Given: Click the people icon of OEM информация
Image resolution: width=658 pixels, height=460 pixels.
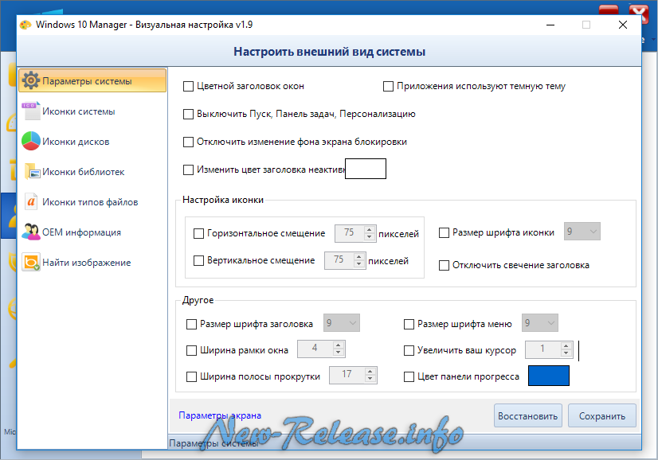Looking at the screenshot, I should point(30,232).
